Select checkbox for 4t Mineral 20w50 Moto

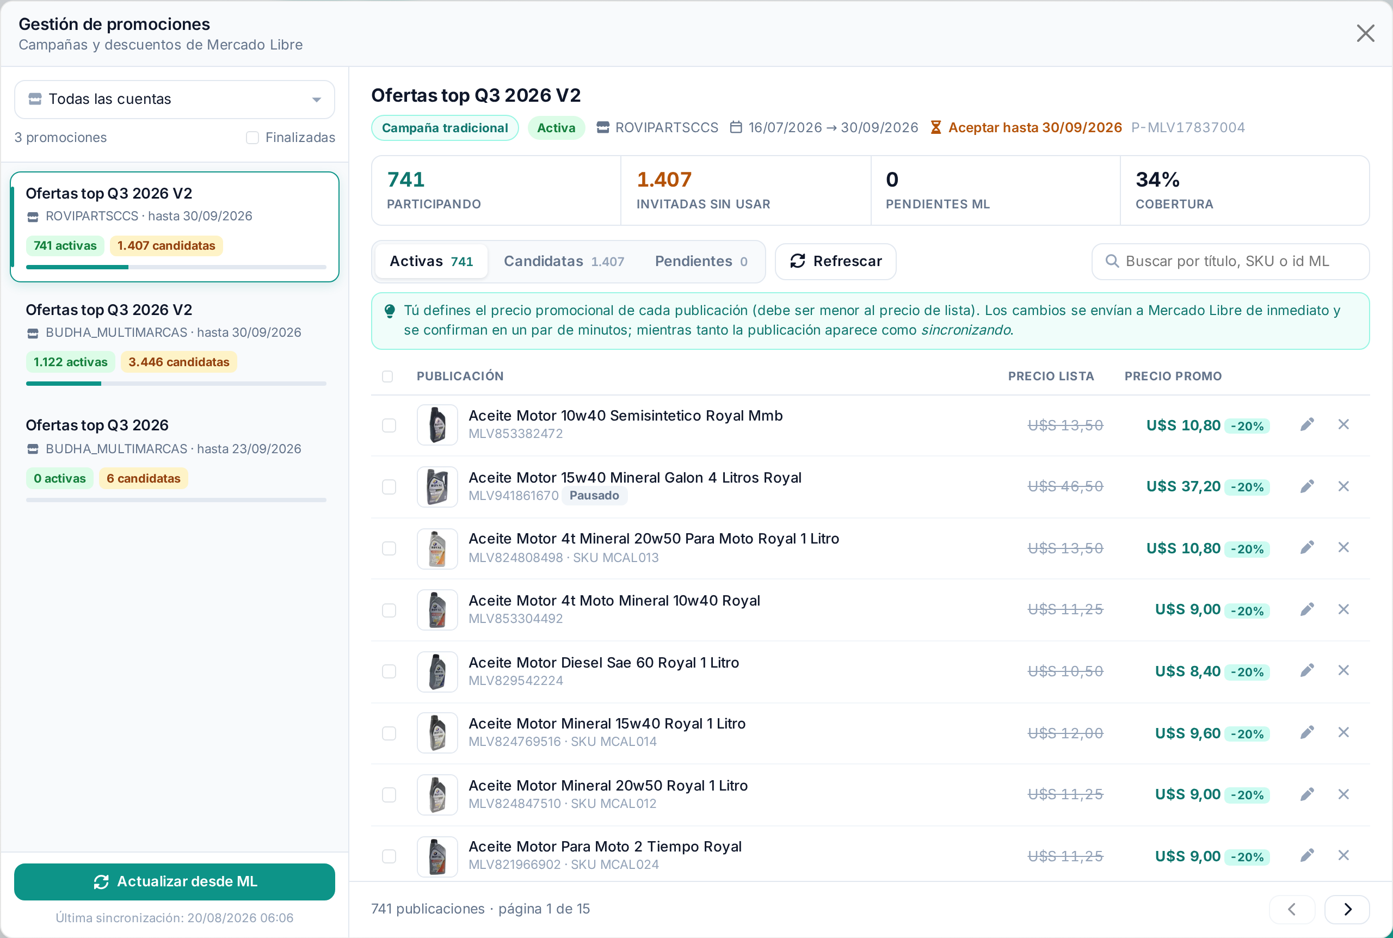389,548
